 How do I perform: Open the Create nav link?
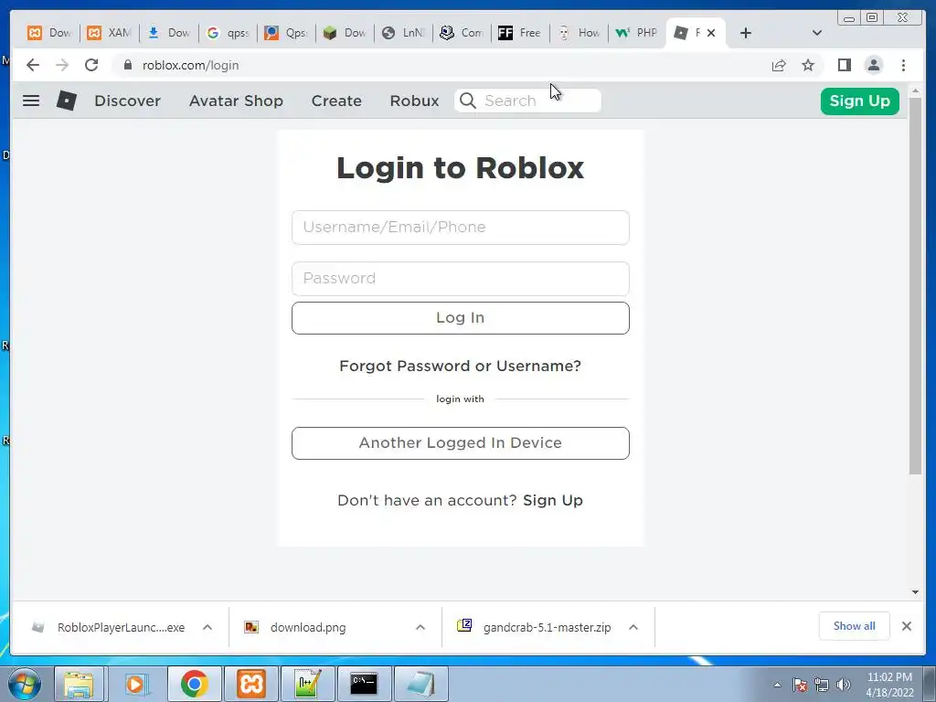336,101
